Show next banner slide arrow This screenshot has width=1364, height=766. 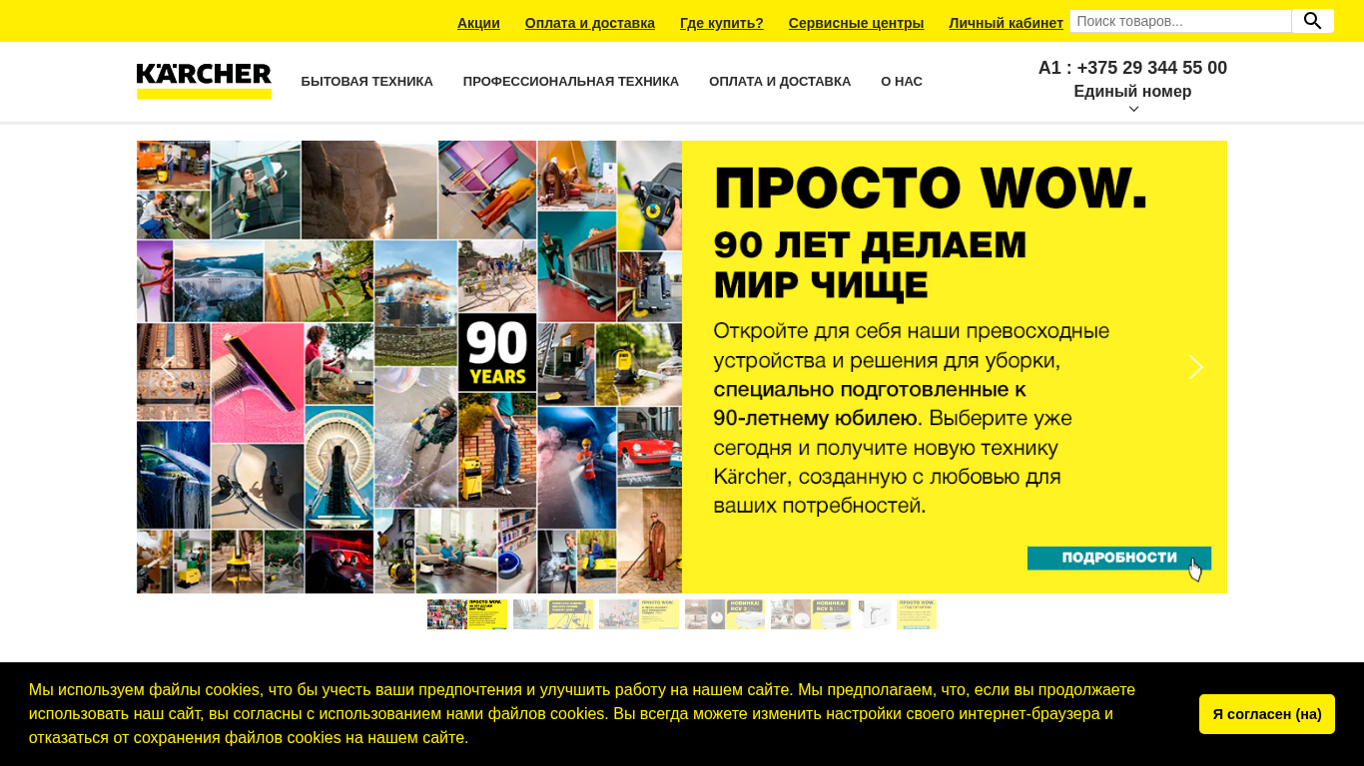[x=1195, y=367]
